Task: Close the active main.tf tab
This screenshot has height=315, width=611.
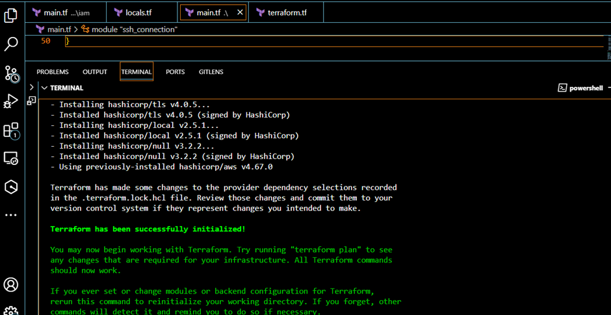Action: (240, 12)
